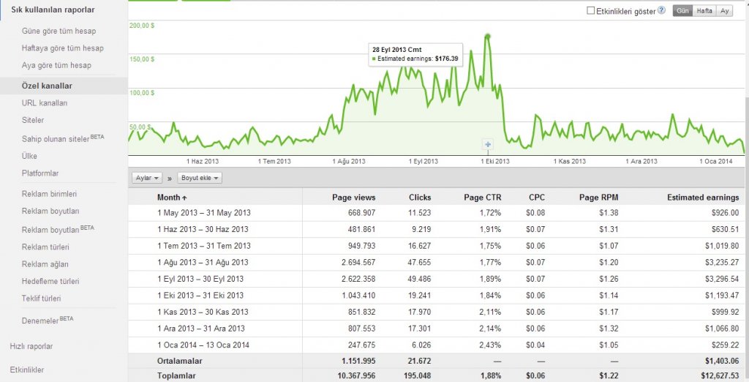Sort table by CPC column
749x382 pixels.
536,198
